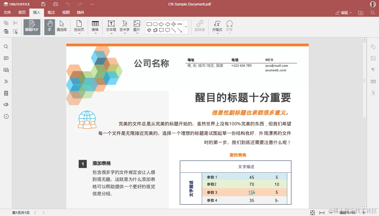379x216 pixels.
Task: Activate the 手 hand tool
Action: pyautogui.click(x=49, y=27)
